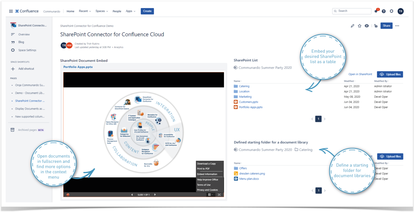Click the Add shortcut plus icon
The height and width of the screenshot is (213, 416).
[x=13, y=69]
